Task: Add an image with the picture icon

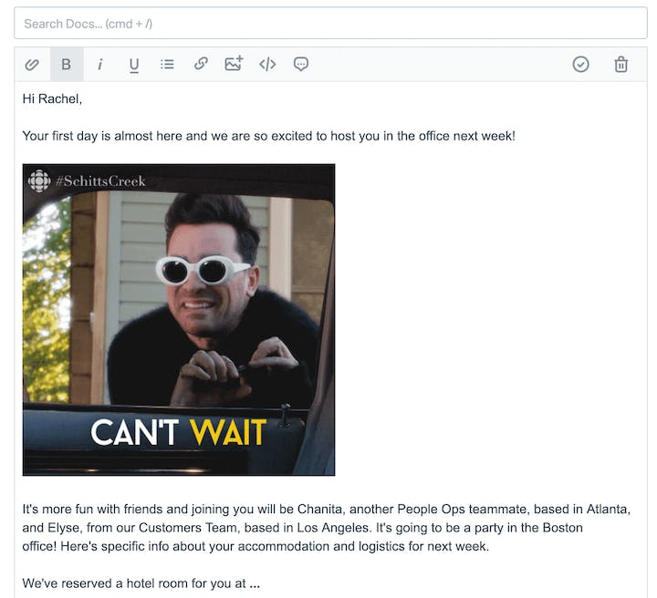Action: point(234,63)
